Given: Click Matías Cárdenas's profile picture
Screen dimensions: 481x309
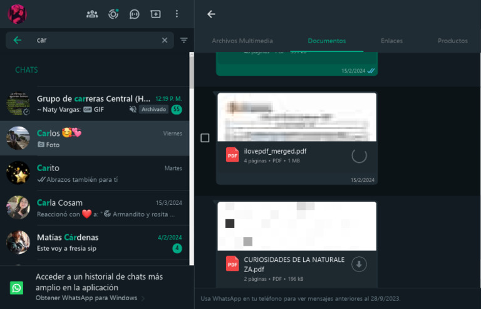Looking at the screenshot, I should click(18, 243).
